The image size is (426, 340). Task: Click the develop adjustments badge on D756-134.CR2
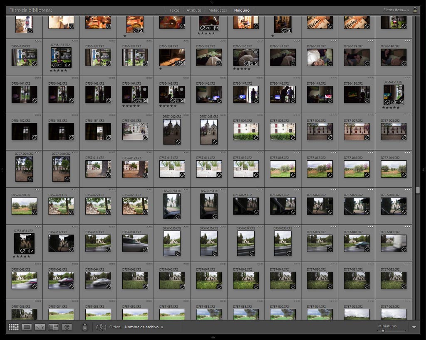click(x=182, y=63)
